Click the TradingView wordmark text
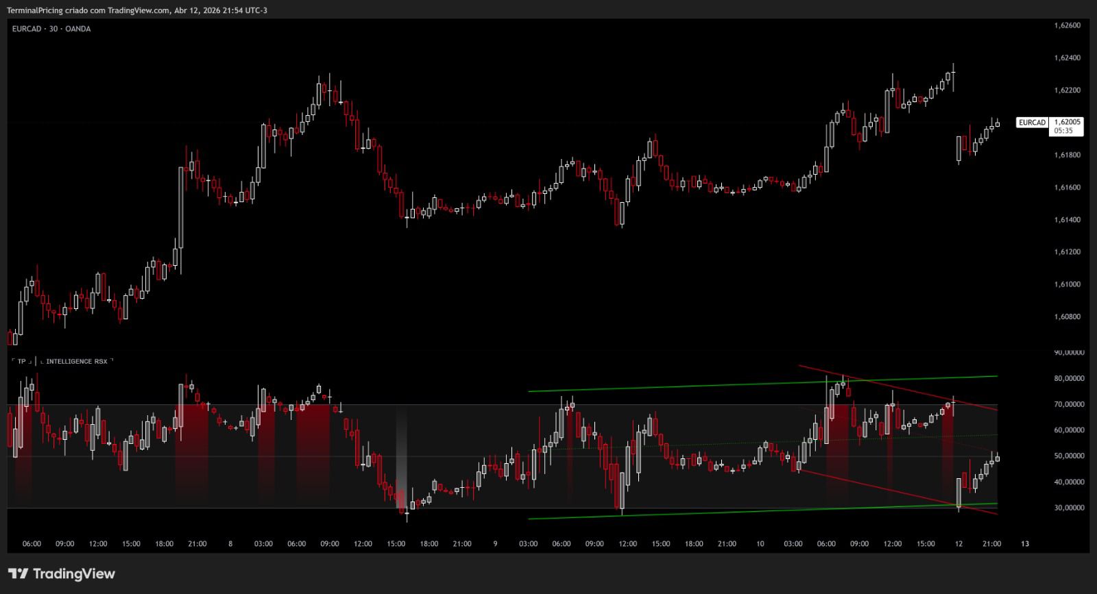1097x594 pixels. coord(74,573)
